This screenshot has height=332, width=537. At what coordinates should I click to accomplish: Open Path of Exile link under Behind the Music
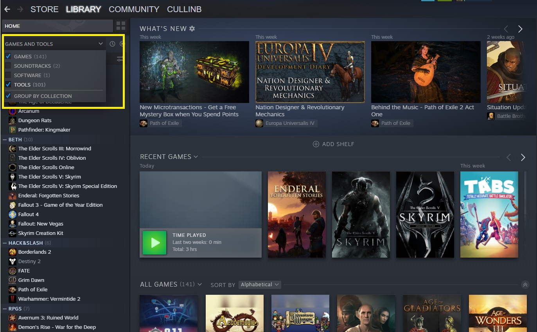[x=392, y=123]
